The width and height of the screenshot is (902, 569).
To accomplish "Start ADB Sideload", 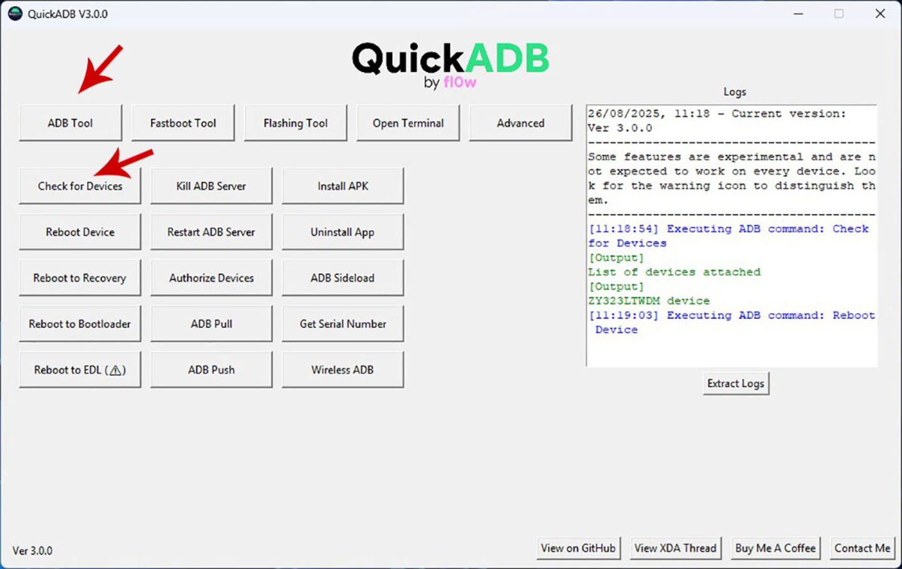I will pos(343,278).
